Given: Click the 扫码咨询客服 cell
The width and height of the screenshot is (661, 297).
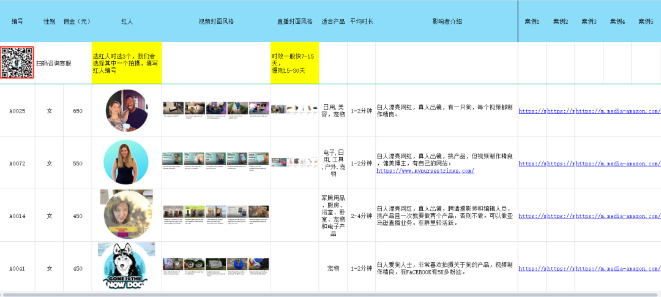Looking at the screenshot, I should pos(63,63).
